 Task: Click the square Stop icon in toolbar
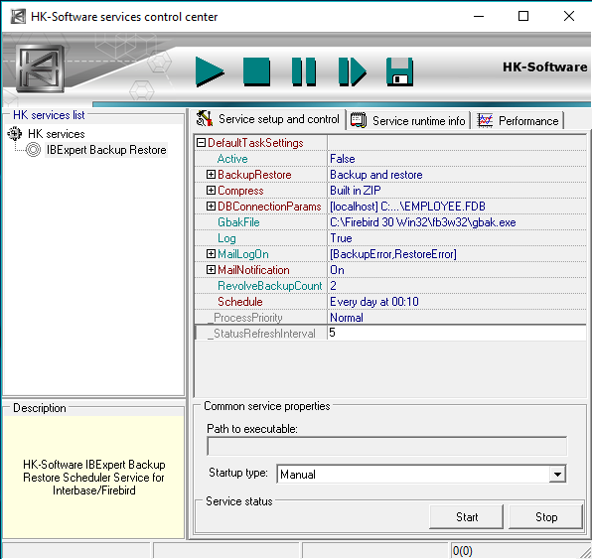(x=256, y=71)
